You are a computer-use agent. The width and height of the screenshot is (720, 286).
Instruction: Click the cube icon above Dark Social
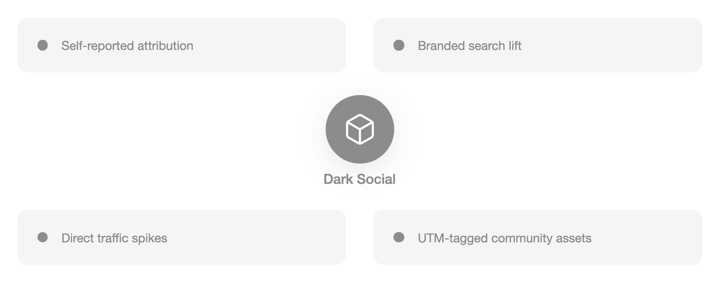pos(360,129)
